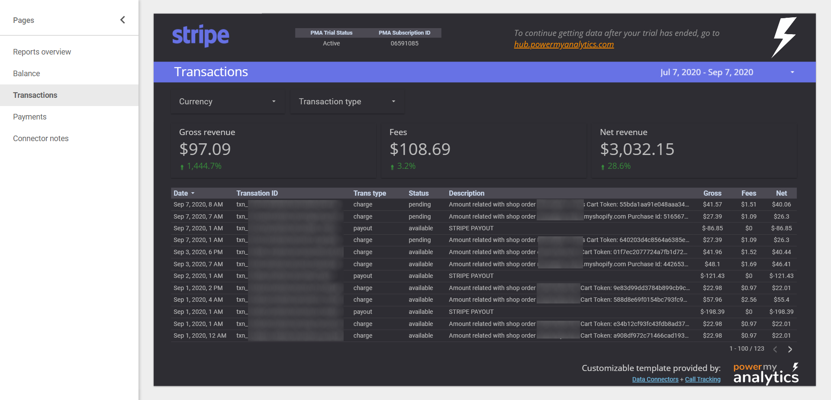Image resolution: width=831 pixels, height=400 pixels.
Task: Follow the Data Connectors link
Action: pyautogui.click(x=655, y=380)
